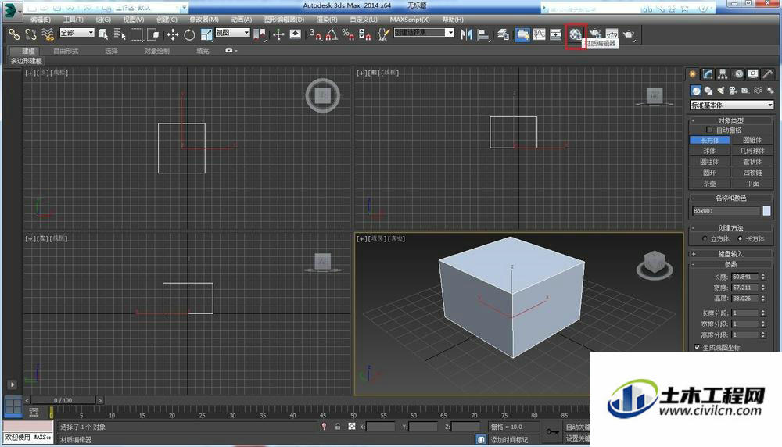782x447 pixels.
Task: Click the Box001 object name field
Action: [726, 211]
